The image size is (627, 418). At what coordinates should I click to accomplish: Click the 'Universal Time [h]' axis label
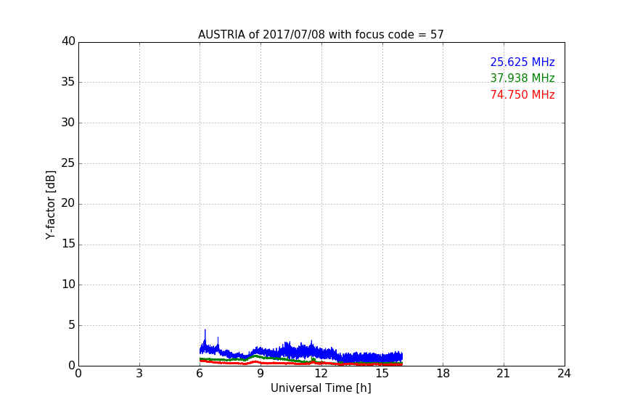[321, 388]
